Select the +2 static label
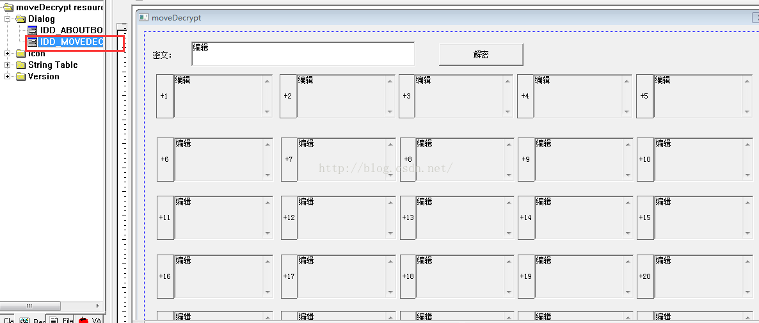759x323 pixels. (x=287, y=96)
